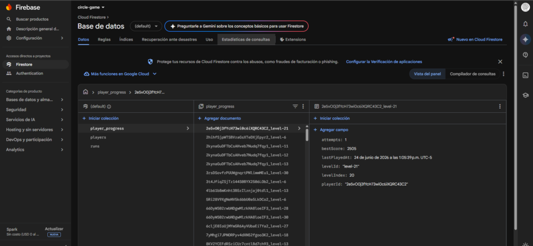Open the user account avatar
This screenshot has width=533, height=246.
(x=525, y=7)
